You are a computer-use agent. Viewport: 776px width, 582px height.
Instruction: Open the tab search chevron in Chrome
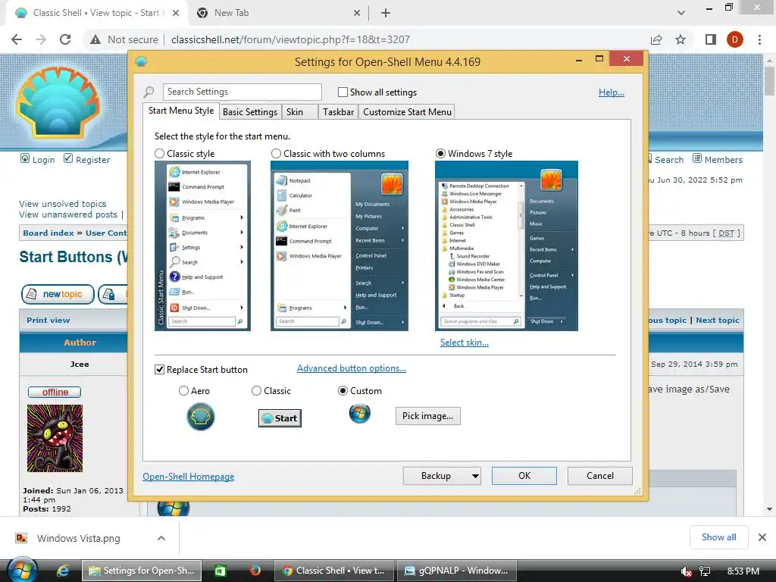[681, 13]
